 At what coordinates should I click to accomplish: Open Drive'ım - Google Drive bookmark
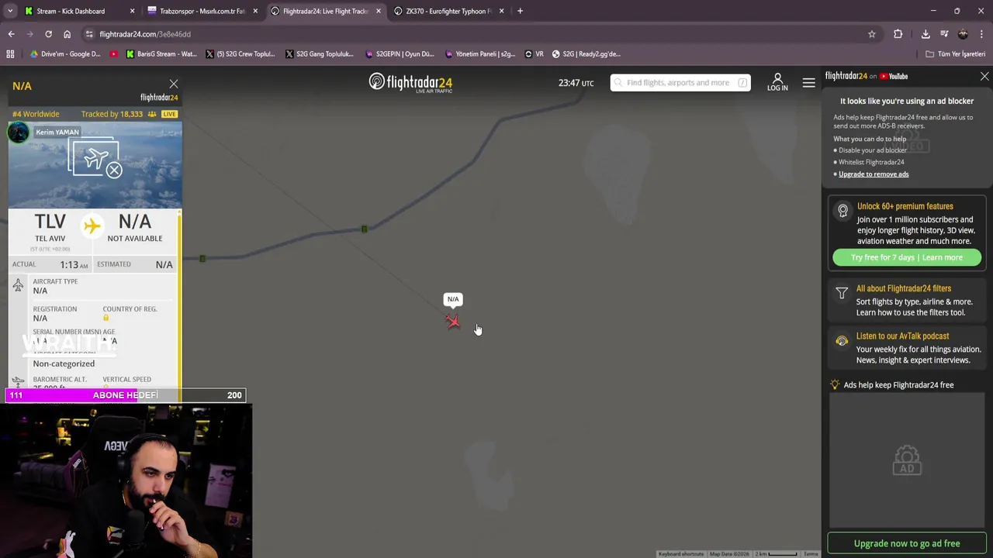coord(65,54)
